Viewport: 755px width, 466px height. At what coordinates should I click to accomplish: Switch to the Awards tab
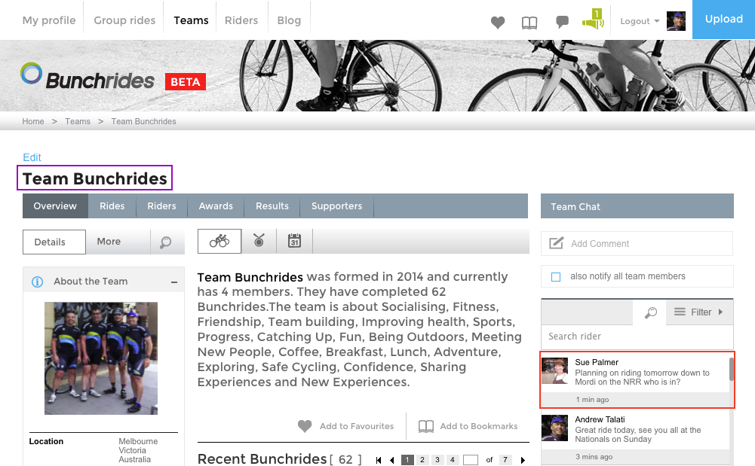216,206
